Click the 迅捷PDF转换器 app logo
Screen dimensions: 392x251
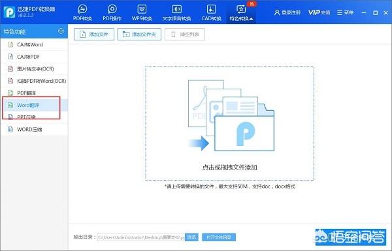(x=9, y=12)
